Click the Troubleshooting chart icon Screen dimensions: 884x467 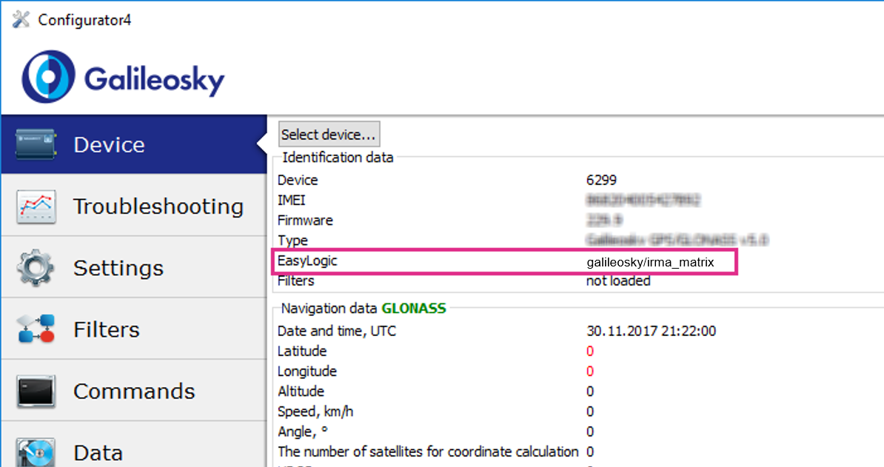[36, 206]
